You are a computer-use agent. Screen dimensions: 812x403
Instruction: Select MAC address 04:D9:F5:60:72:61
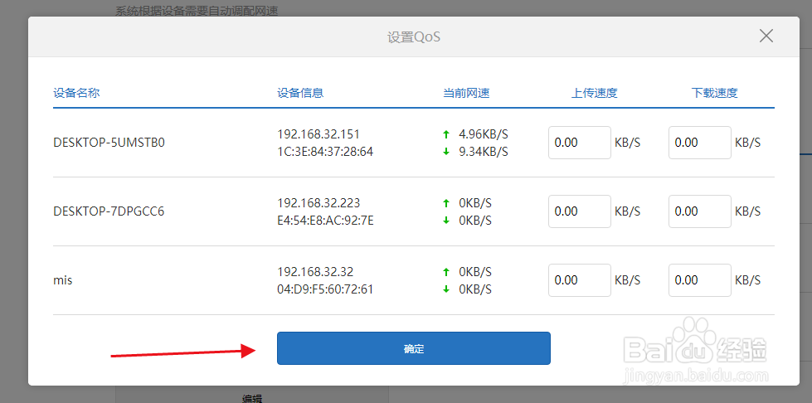(325, 289)
